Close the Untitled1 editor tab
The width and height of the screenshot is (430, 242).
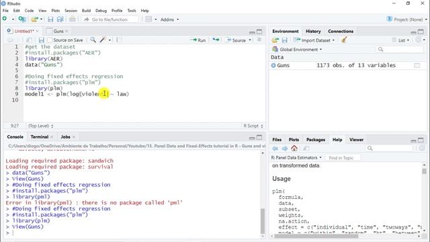coord(38,32)
